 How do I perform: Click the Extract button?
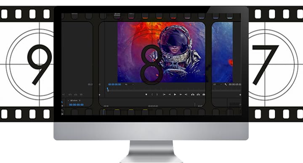coord(198,95)
